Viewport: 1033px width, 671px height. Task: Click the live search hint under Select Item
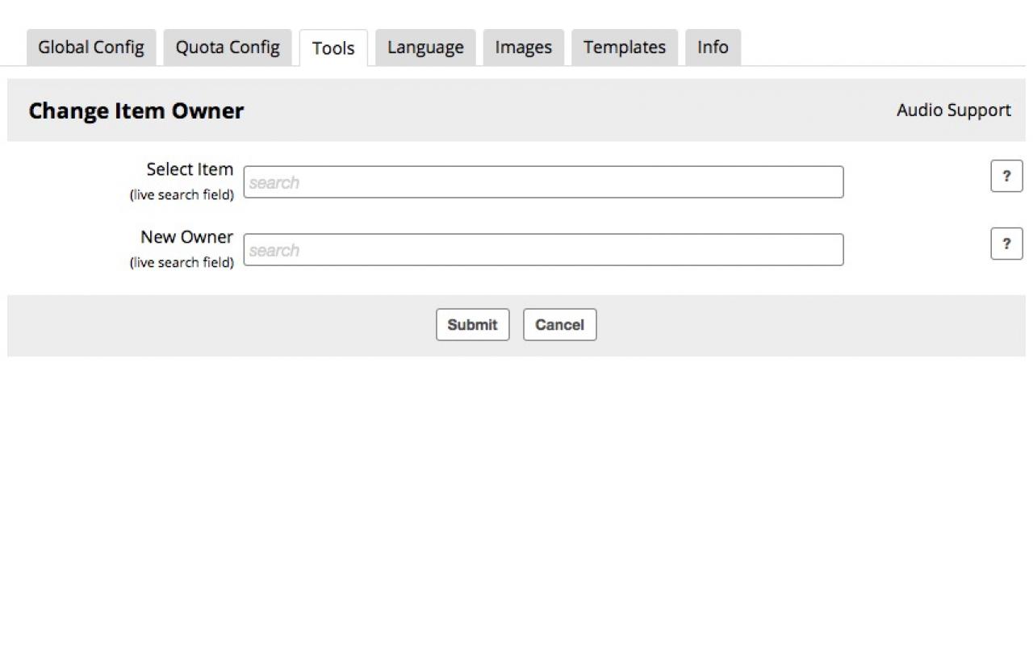182,195
